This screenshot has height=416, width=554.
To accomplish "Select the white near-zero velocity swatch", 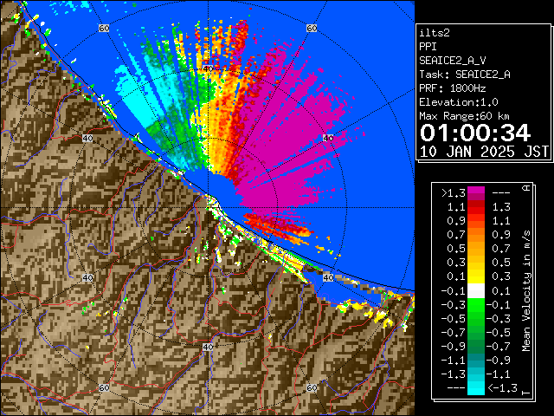I will pyautogui.click(x=476, y=291).
